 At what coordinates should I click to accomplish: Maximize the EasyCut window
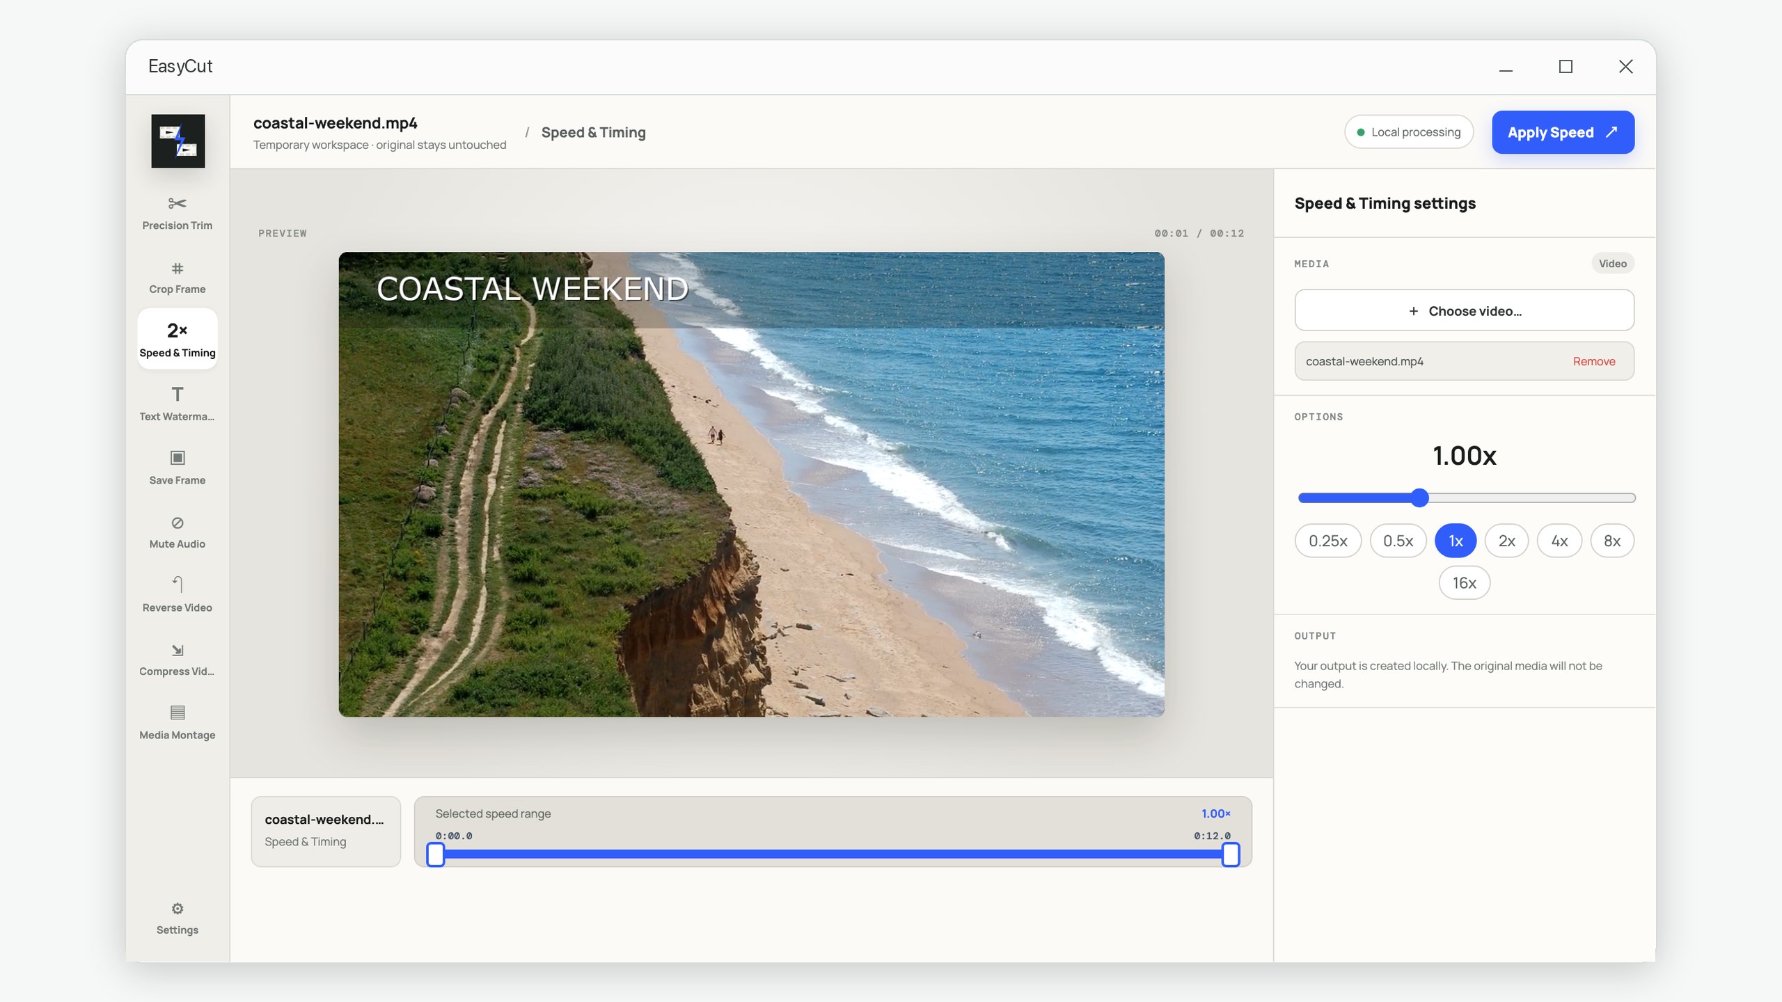tap(1566, 67)
